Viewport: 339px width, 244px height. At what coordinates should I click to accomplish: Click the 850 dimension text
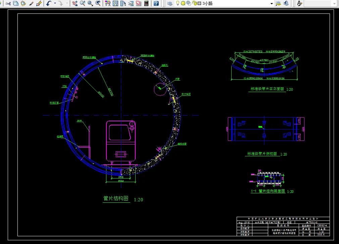click(x=120, y=177)
